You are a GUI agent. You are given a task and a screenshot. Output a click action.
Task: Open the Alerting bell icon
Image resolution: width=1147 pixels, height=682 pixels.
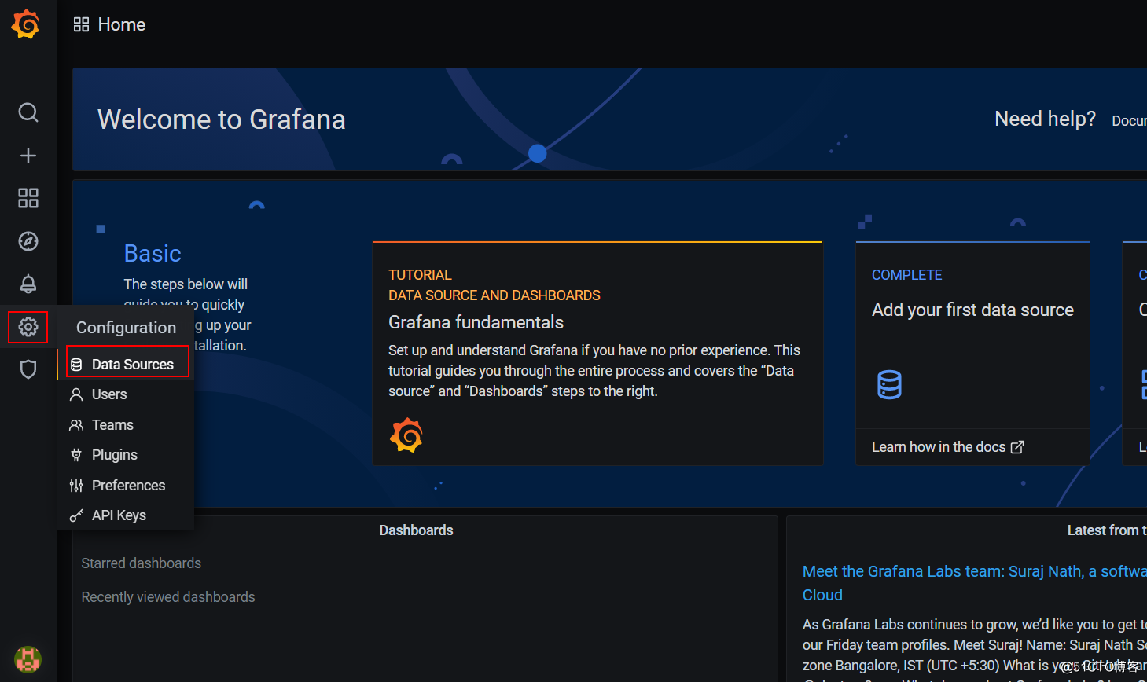coord(28,284)
